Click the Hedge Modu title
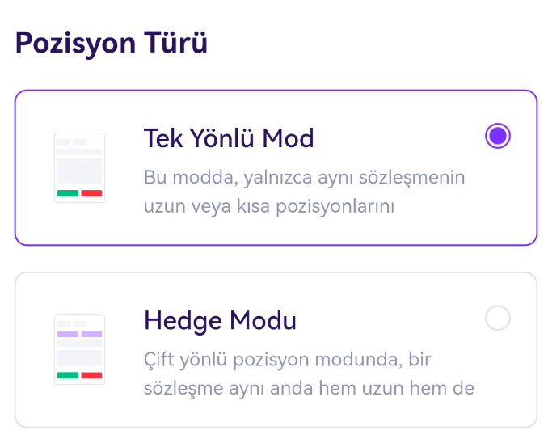Screen dimensions: 548x439 220,321
